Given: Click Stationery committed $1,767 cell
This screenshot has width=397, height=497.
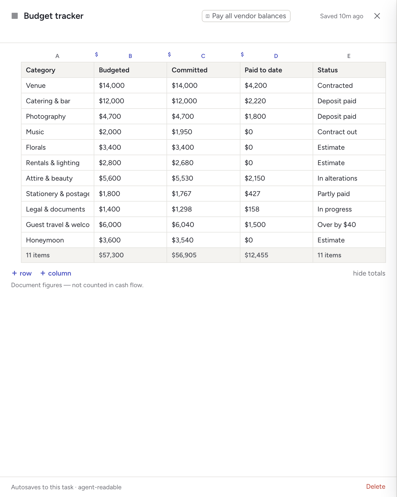Looking at the screenshot, I should click(x=203, y=194).
